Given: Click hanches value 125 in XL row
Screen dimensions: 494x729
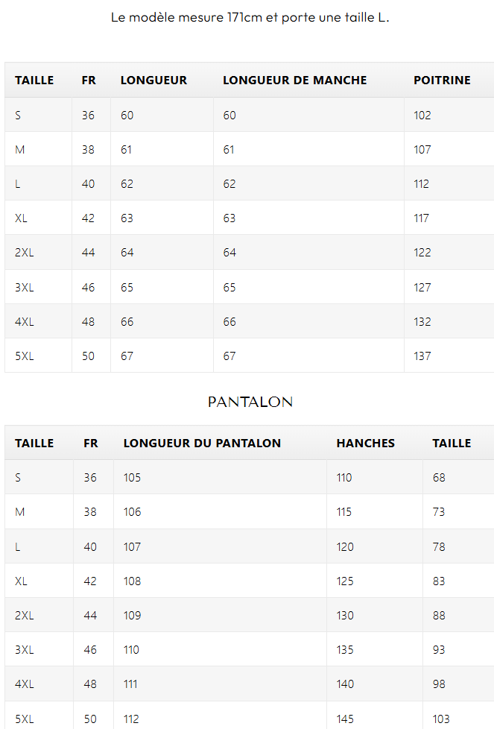Looking at the screenshot, I should coord(344,581).
